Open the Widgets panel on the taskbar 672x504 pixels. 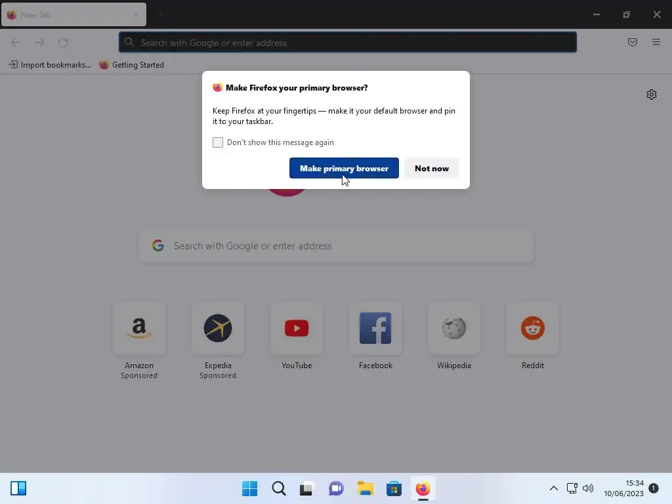click(18, 488)
